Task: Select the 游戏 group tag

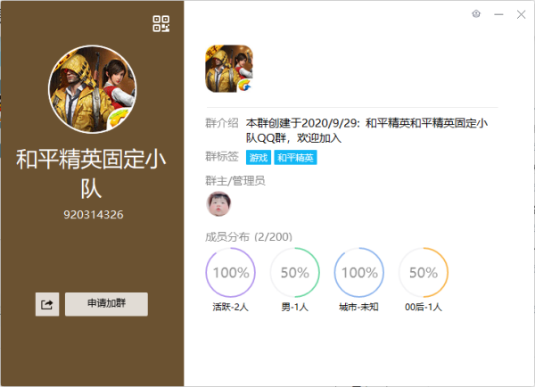Action: tap(259, 157)
